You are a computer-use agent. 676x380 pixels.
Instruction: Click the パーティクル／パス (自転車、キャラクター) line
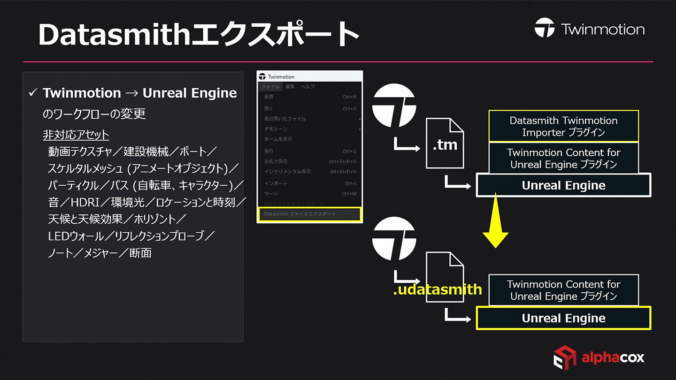point(146,185)
